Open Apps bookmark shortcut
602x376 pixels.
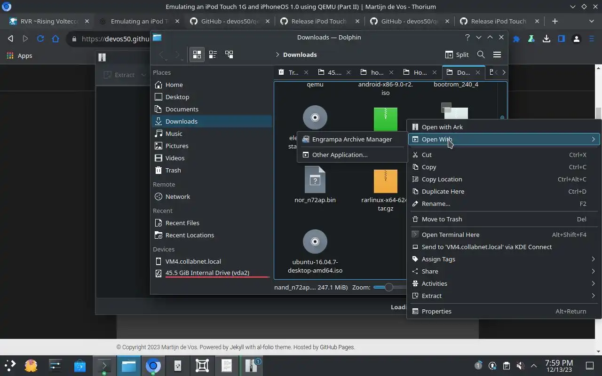20,55
